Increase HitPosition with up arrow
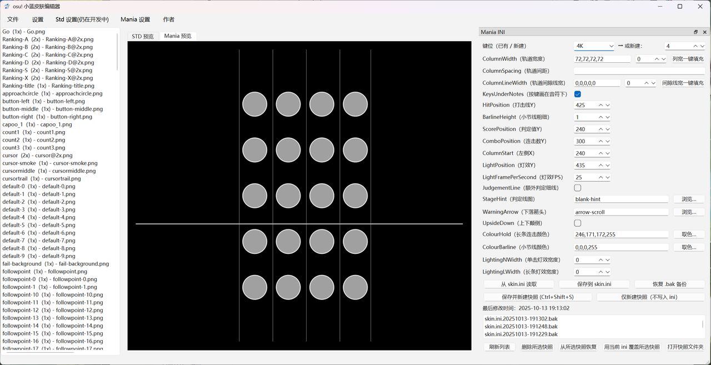The width and height of the screenshot is (711, 365). 601,105
